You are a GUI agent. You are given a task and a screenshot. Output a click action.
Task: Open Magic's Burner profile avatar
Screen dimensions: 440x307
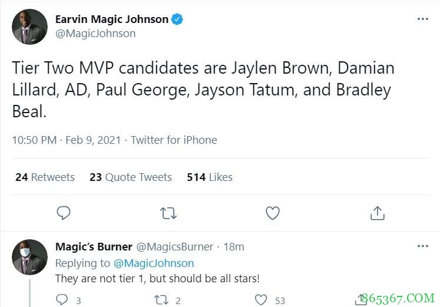(29, 256)
